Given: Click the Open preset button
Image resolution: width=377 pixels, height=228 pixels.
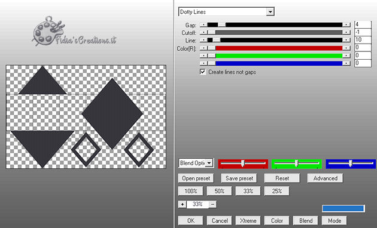Looking at the screenshot, I should click(196, 178).
